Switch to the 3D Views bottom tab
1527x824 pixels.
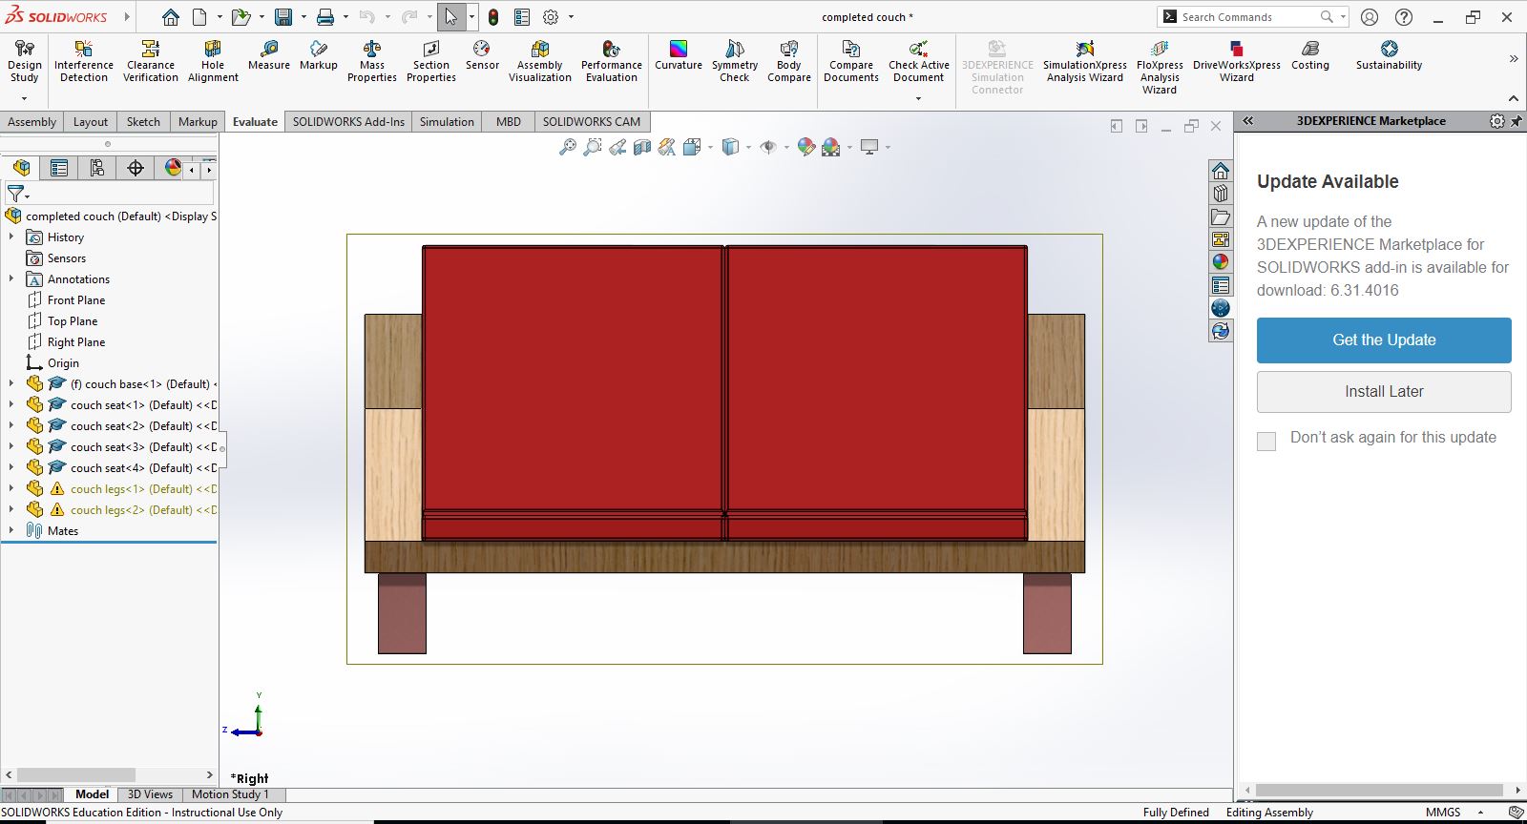(150, 794)
